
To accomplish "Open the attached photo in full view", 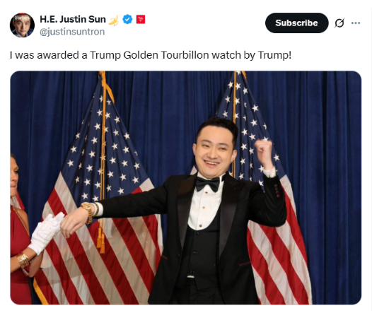I will [186, 188].
